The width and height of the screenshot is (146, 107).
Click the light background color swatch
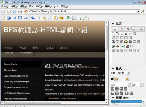point(123,79)
